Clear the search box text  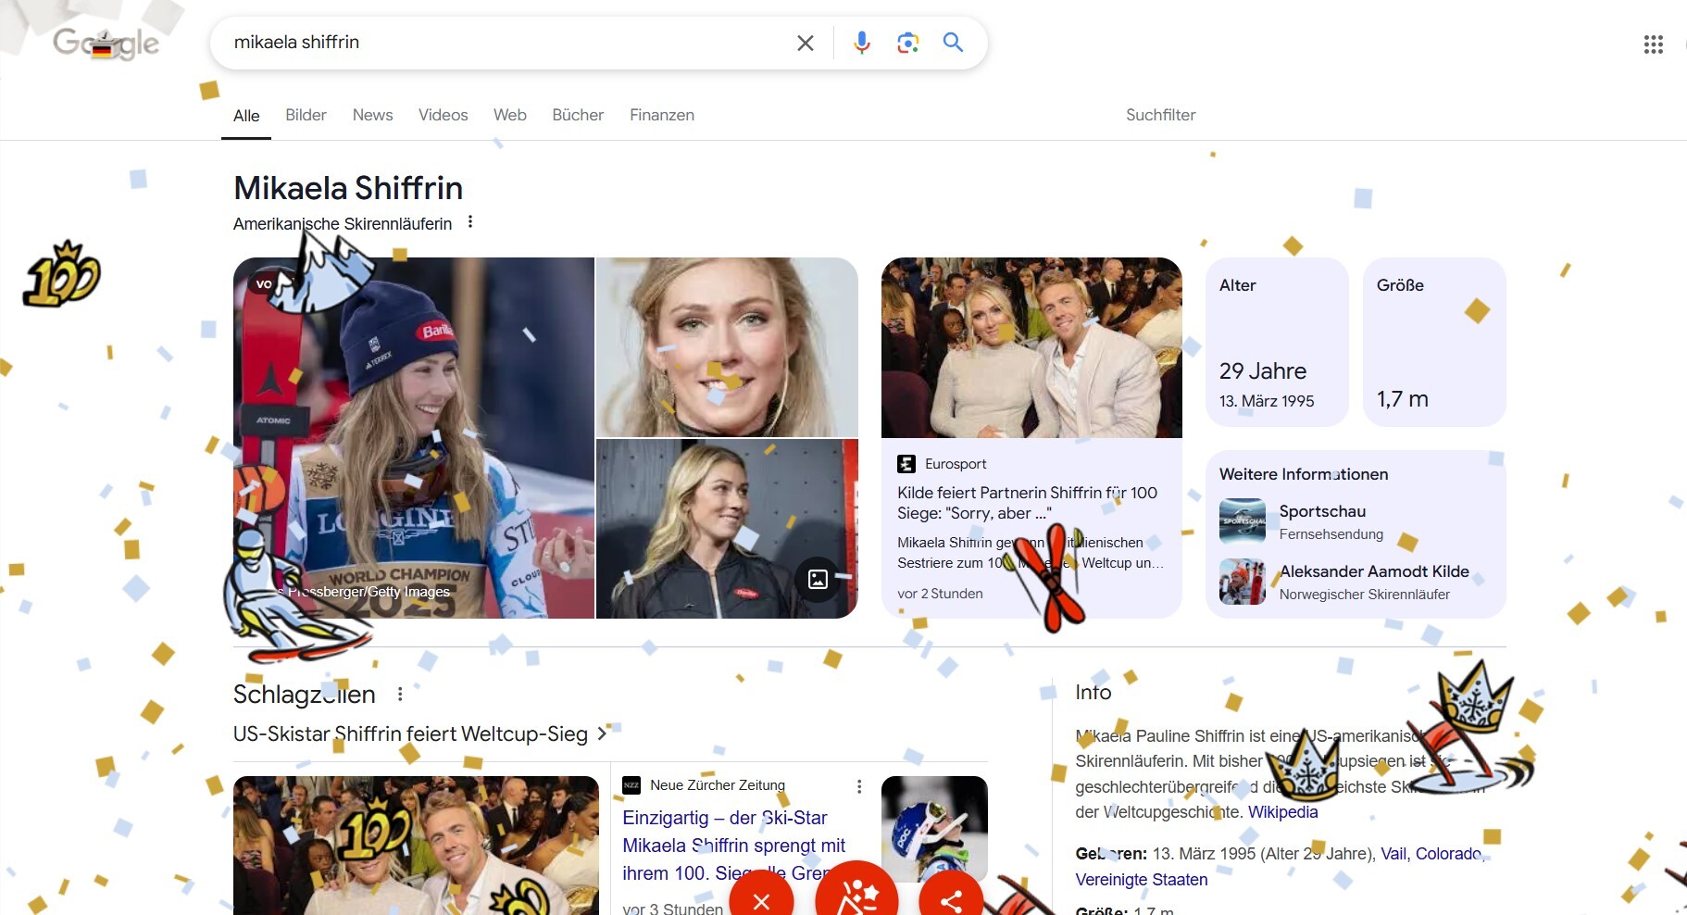805,43
